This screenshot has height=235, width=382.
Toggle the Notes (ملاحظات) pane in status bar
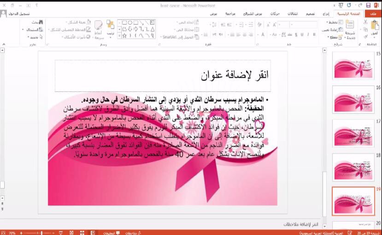click(133, 232)
